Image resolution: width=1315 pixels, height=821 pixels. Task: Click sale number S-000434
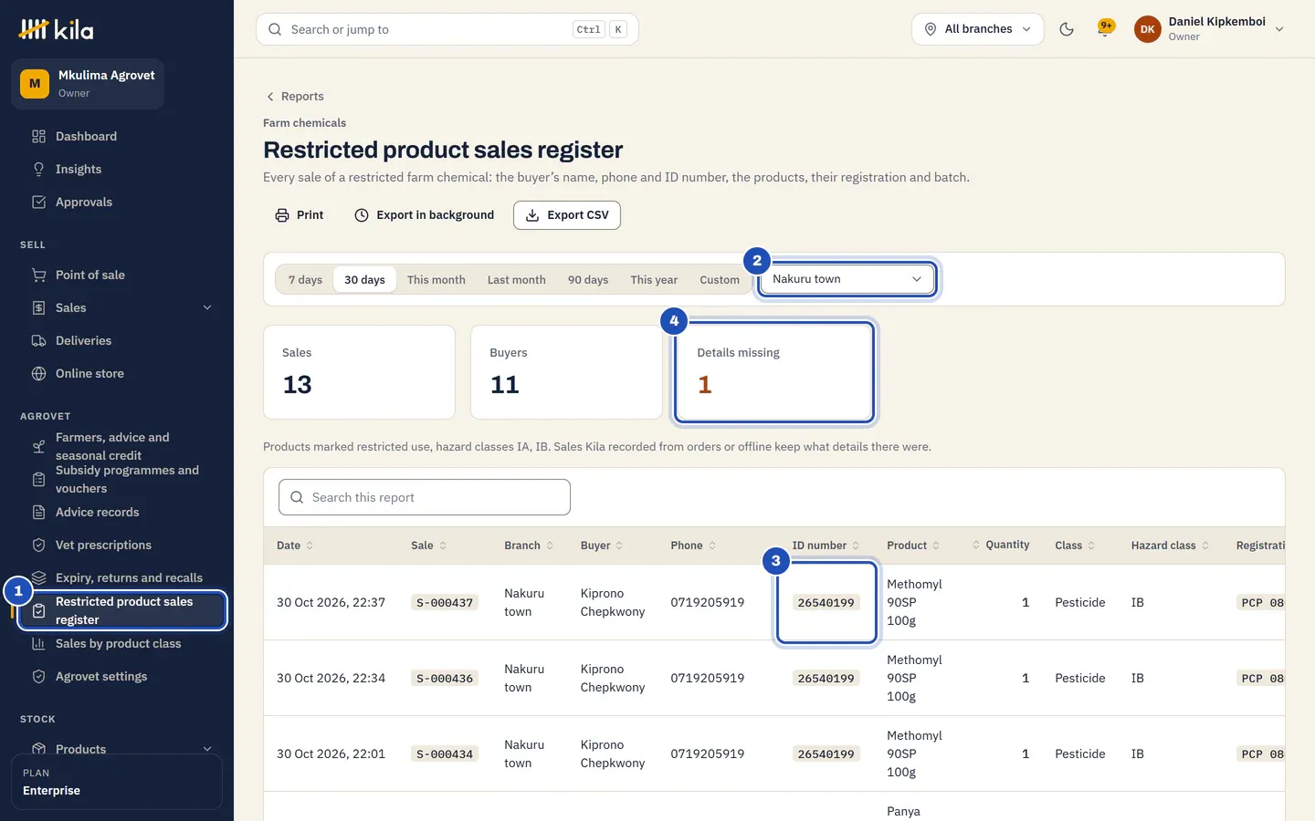445,754
